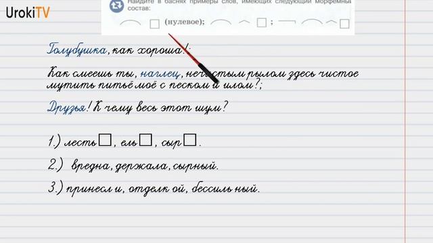Click the word "отделкой"
This screenshot has width=433, height=243.
[156, 189]
